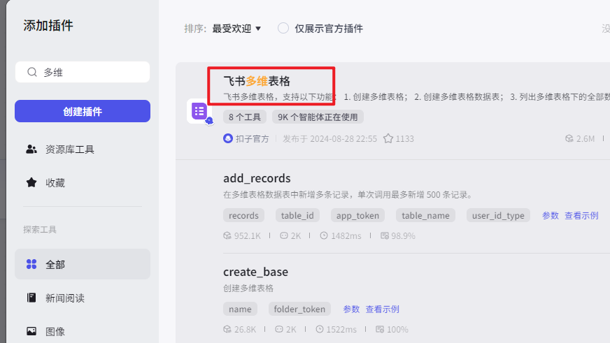Click the 9K 个智能体正在使用 tag

[x=318, y=117]
